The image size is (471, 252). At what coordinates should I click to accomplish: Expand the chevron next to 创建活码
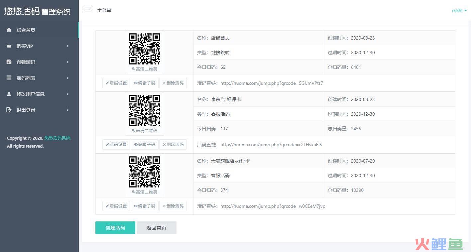point(68,62)
